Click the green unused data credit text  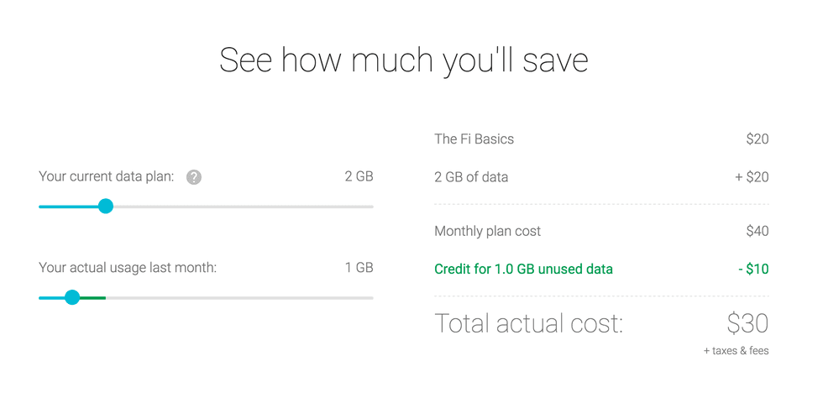tap(523, 270)
